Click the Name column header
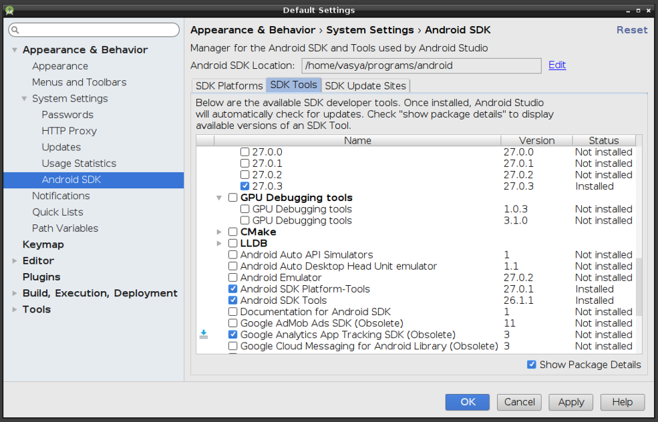The image size is (658, 422). (357, 140)
